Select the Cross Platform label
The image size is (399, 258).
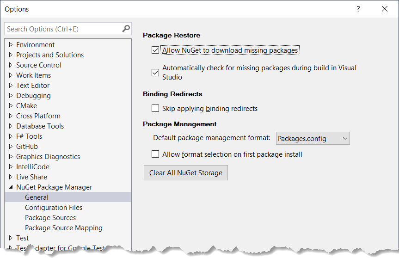coord(38,116)
